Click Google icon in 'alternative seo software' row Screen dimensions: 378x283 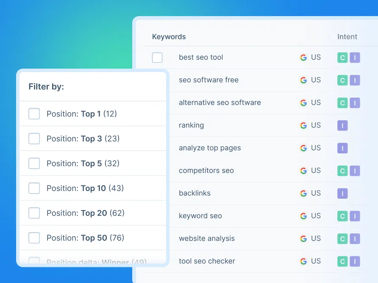pyautogui.click(x=303, y=103)
